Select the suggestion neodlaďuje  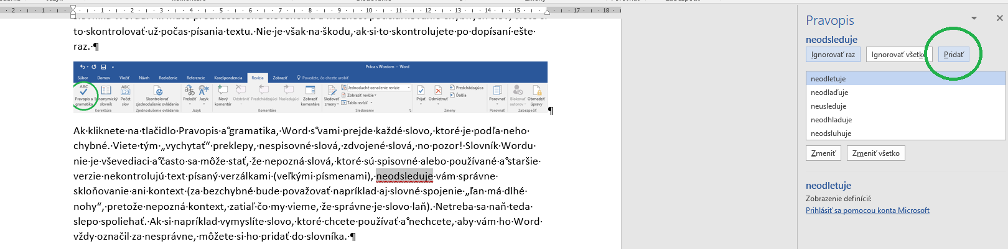pyautogui.click(x=905, y=92)
